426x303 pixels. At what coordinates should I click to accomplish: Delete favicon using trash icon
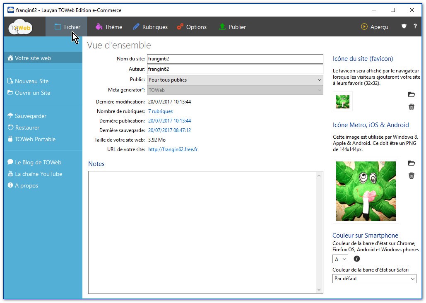(x=411, y=107)
